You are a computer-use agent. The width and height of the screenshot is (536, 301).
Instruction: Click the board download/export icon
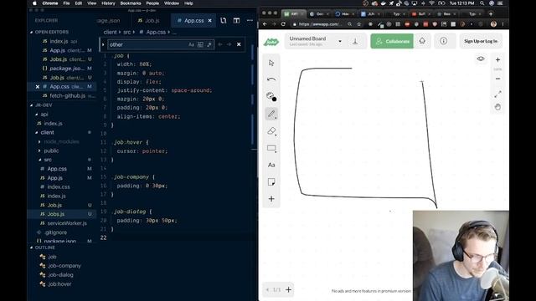[x=355, y=41]
